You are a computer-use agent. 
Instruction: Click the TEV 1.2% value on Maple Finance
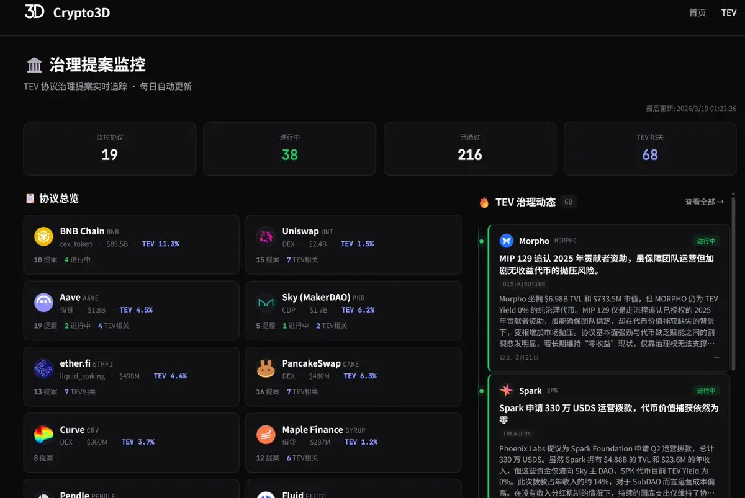click(x=361, y=442)
